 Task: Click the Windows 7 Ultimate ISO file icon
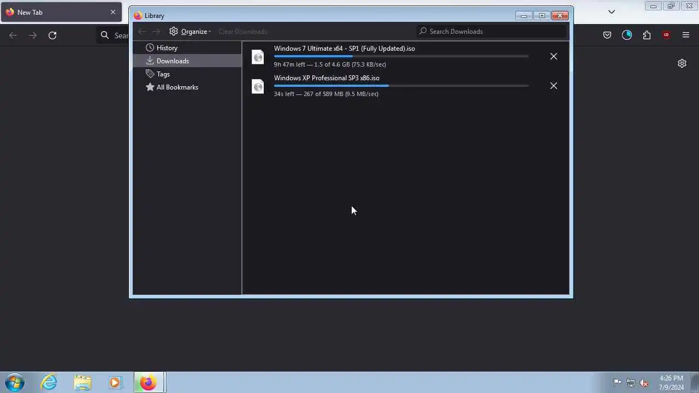click(x=258, y=57)
